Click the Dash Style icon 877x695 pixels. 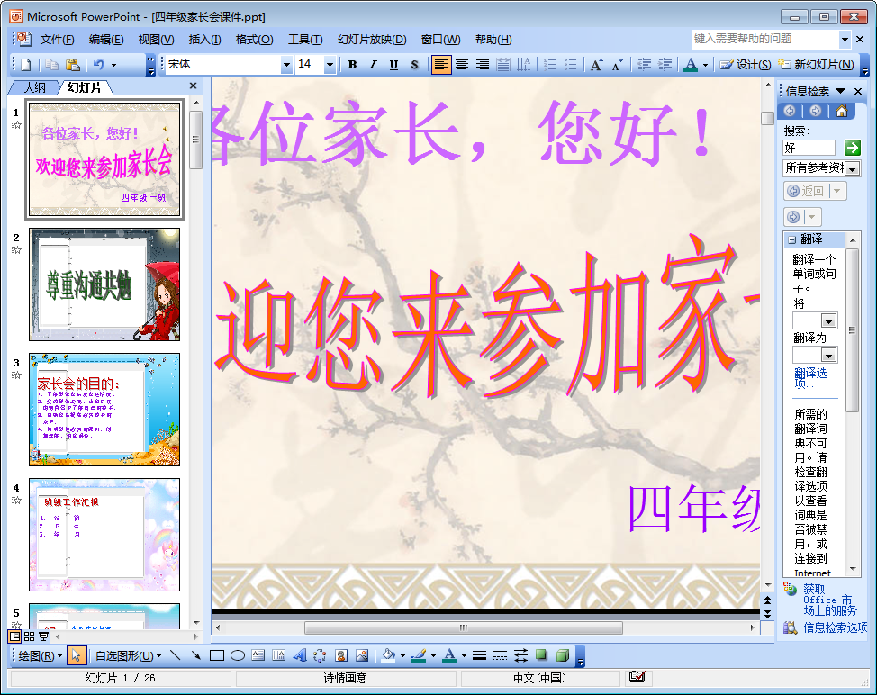pyautogui.click(x=500, y=655)
